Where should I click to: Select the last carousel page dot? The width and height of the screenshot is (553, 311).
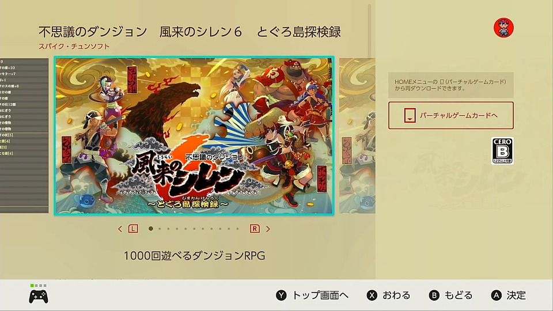237,229
